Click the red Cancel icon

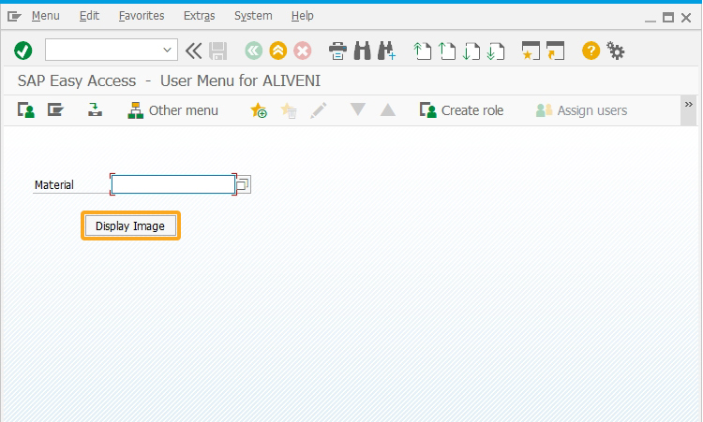[303, 51]
